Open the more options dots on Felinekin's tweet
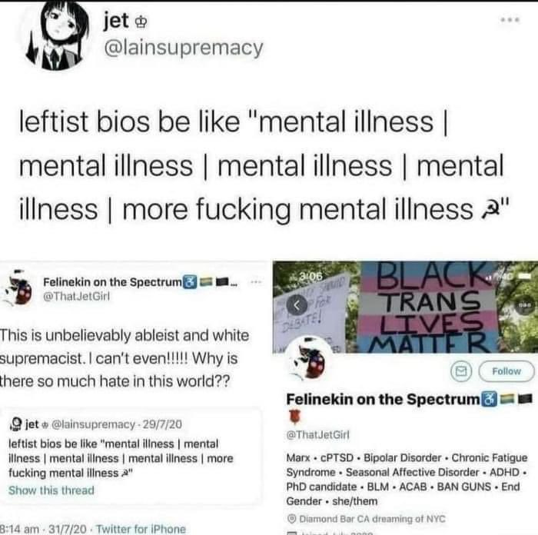Viewport: 538px width, 535px height. [x=256, y=282]
